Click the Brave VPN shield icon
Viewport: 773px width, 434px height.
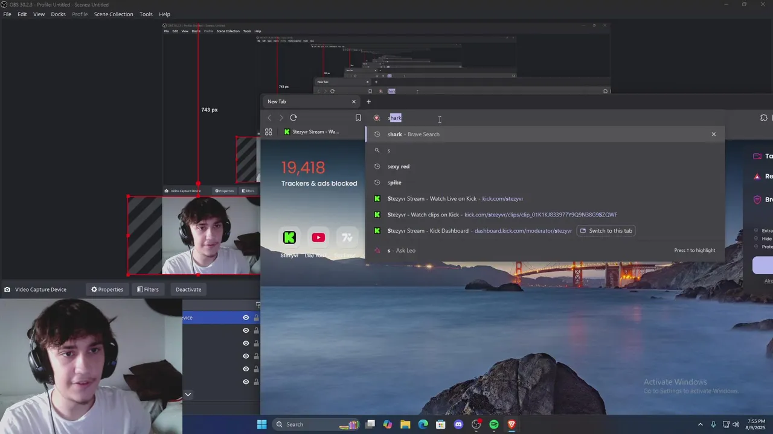[757, 200]
